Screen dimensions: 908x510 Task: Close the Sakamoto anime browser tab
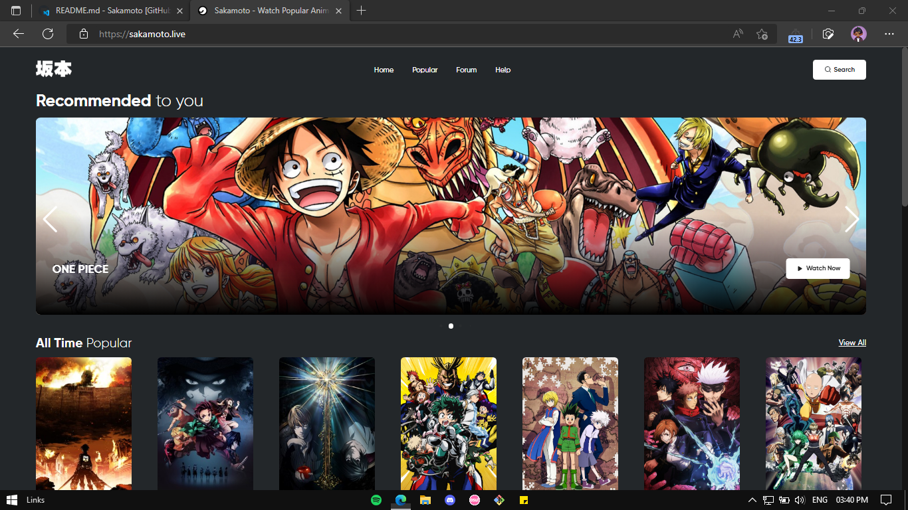pos(339,11)
